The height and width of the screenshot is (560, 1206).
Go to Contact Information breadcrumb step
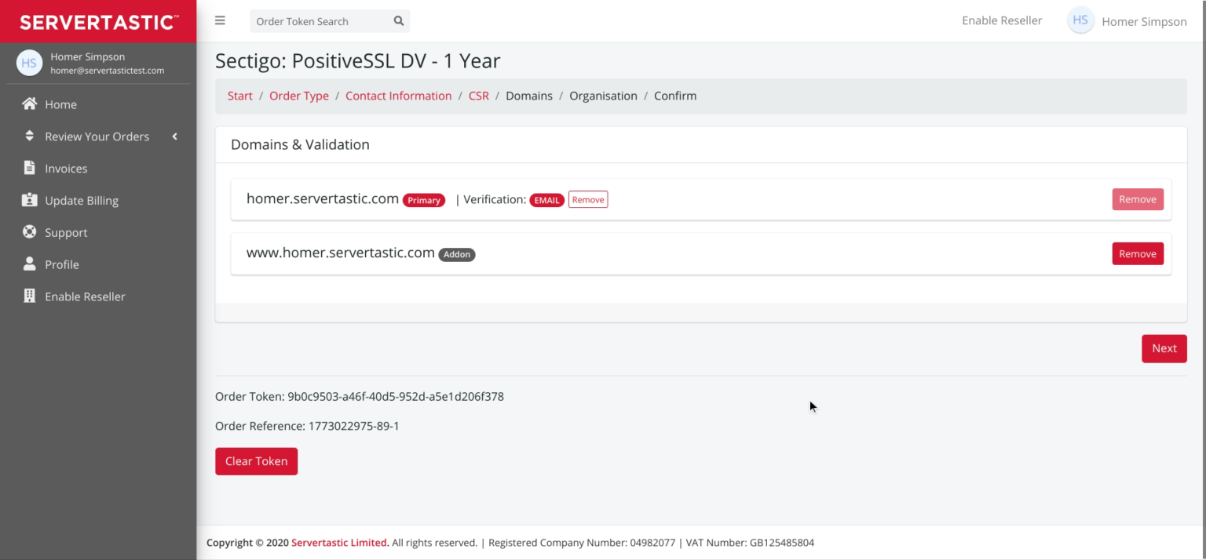coord(399,96)
